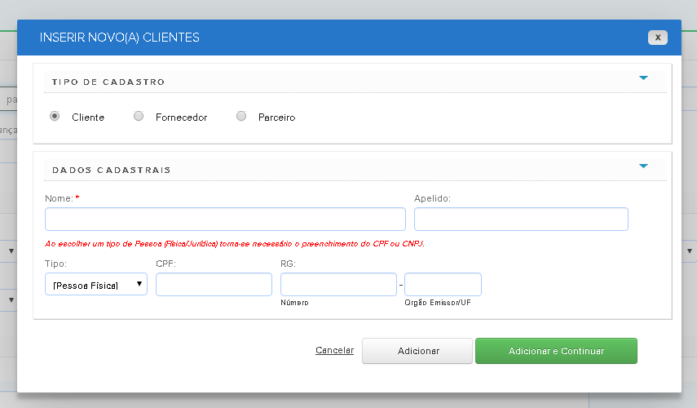Click the Dados Cadastrais header text
Screen dimensions: 697x408
tap(111, 170)
